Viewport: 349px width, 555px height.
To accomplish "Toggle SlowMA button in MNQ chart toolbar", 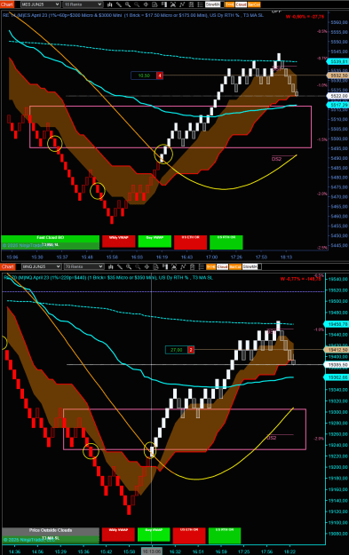I will (x=250, y=266).
